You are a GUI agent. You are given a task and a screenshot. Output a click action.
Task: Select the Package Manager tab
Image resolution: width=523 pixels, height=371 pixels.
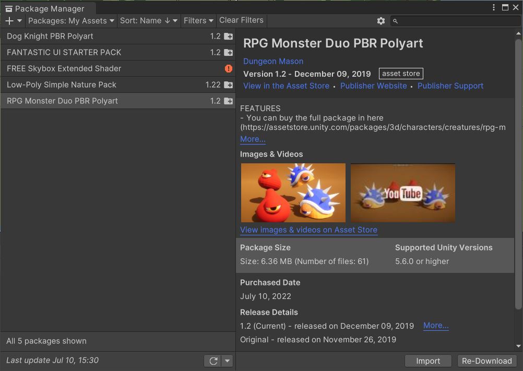click(x=49, y=9)
